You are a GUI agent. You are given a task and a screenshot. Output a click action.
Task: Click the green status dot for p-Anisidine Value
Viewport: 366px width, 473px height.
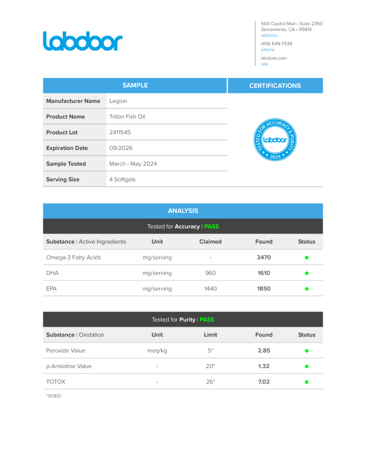point(307,366)
